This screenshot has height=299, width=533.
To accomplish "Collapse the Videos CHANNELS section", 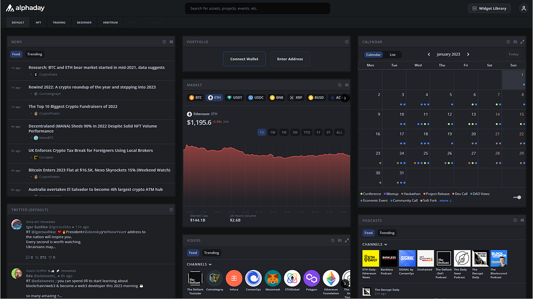I will 199,265.
